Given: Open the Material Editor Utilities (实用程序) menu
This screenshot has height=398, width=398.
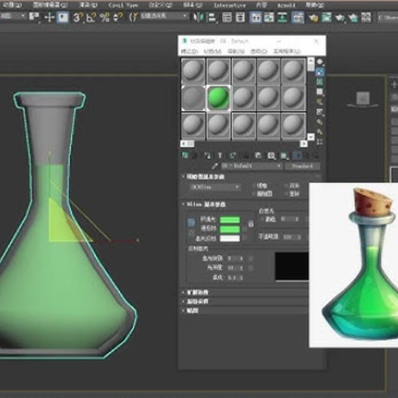Looking at the screenshot, I should pyautogui.click(x=287, y=51).
